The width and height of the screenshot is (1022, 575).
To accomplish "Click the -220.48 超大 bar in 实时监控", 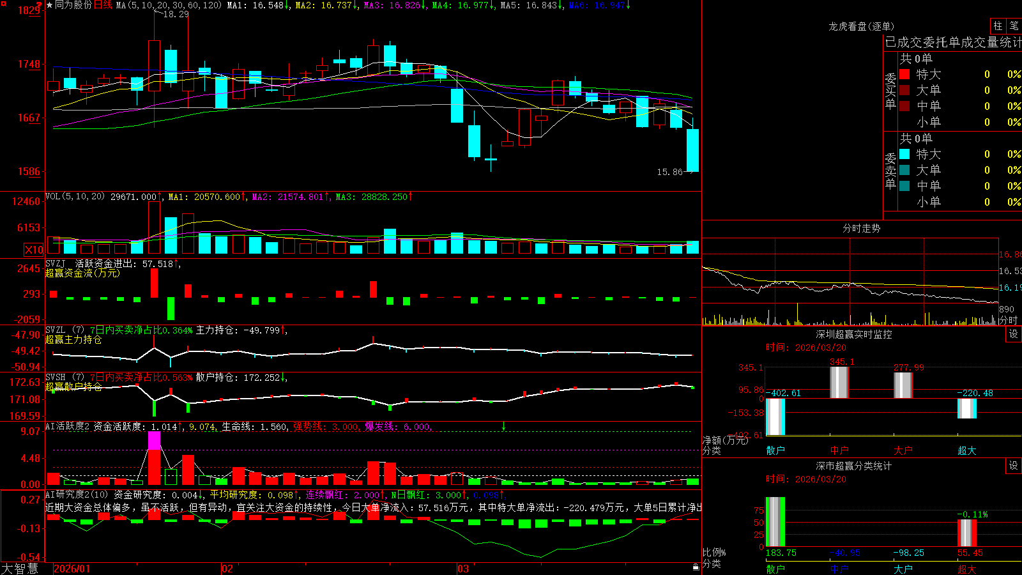I will (x=966, y=409).
